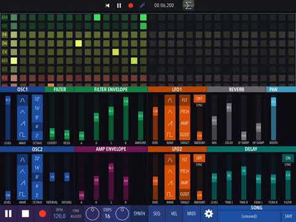Set LFO2 target to FLT
Viewport: 296px width, 222px height.
[184, 160]
